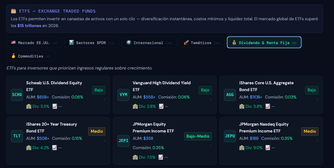334x168 pixels.
Task: Select Dividendo & Renta Fija tab
Action: point(264,42)
